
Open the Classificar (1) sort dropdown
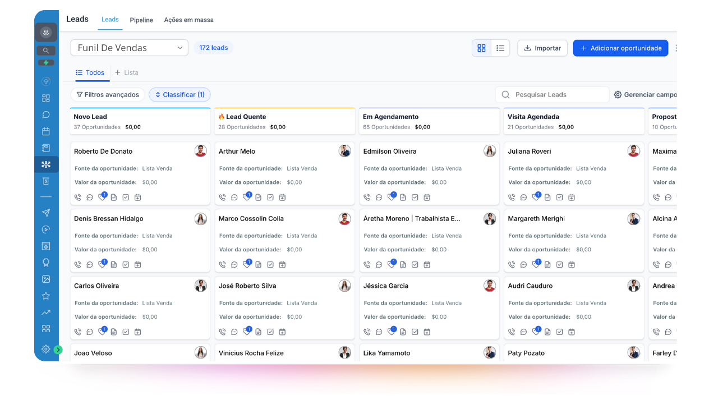point(179,95)
